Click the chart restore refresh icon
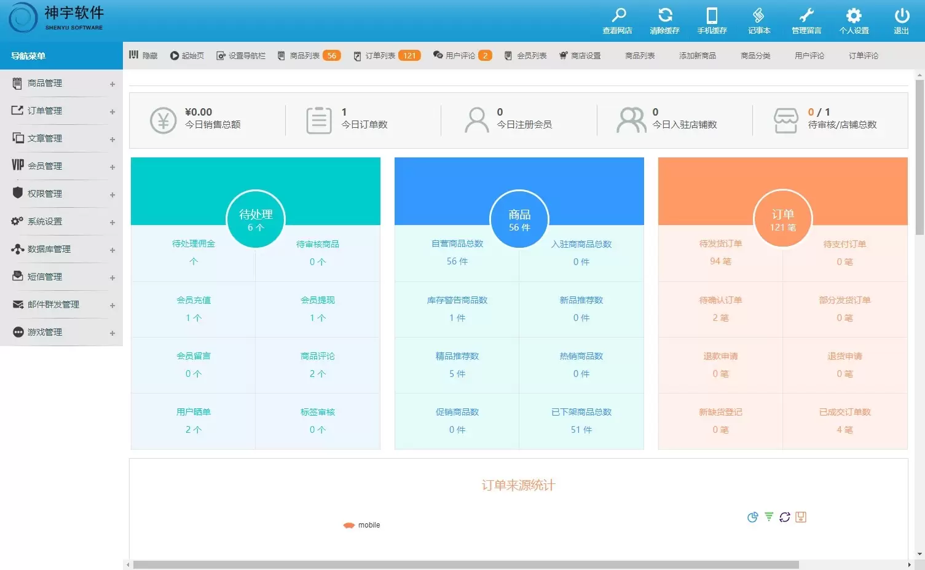 [785, 517]
